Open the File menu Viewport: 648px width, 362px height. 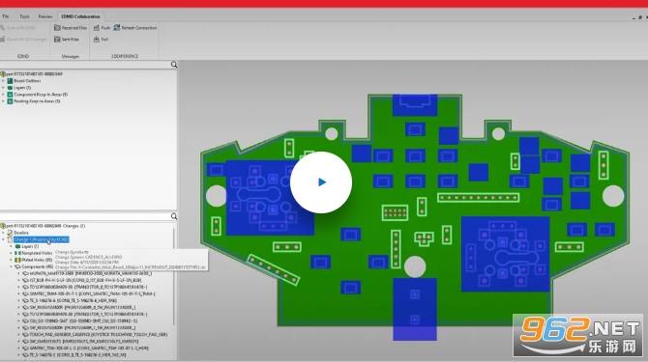(x=6, y=16)
